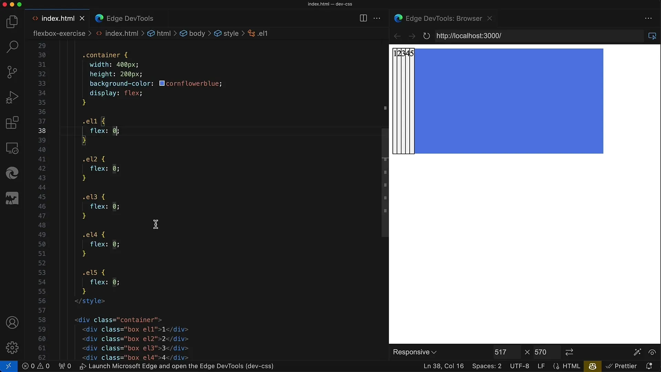The width and height of the screenshot is (661, 372).
Task: Open the Extensions view
Action: pyautogui.click(x=12, y=123)
